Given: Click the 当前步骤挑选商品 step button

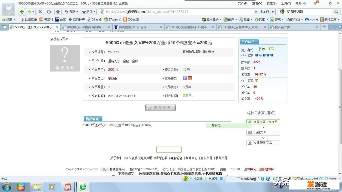Looking at the screenshot, I should point(263,122).
